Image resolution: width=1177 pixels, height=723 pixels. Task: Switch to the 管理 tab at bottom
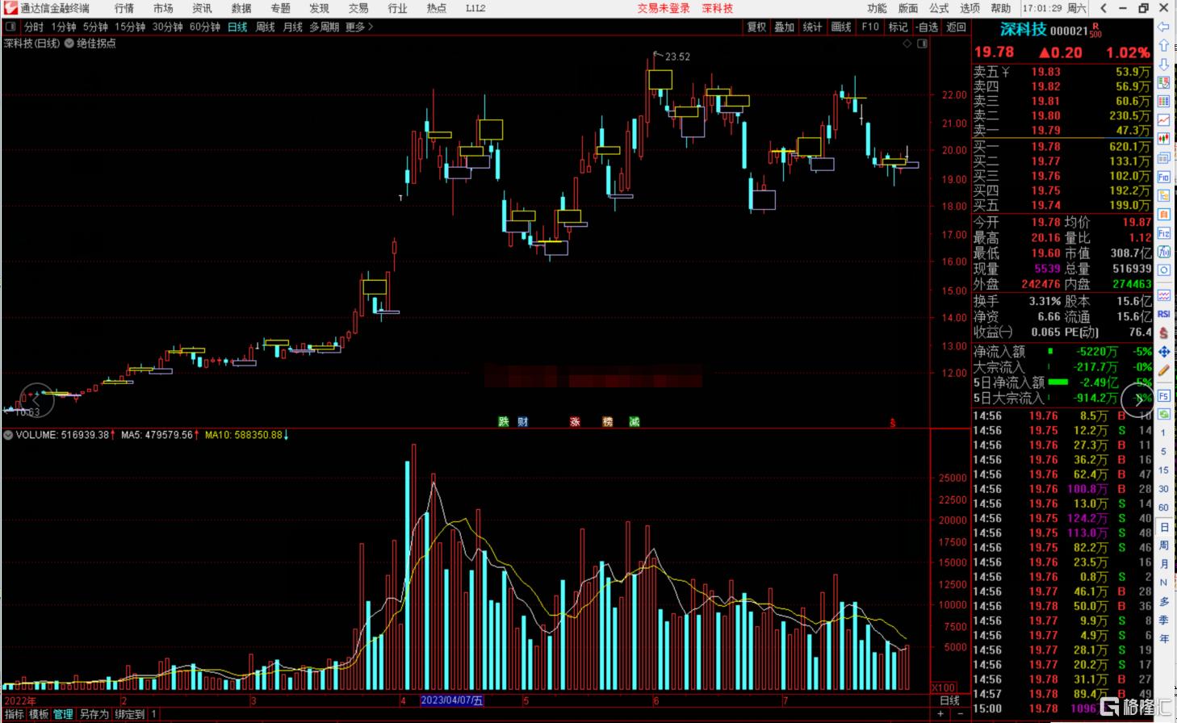63,714
